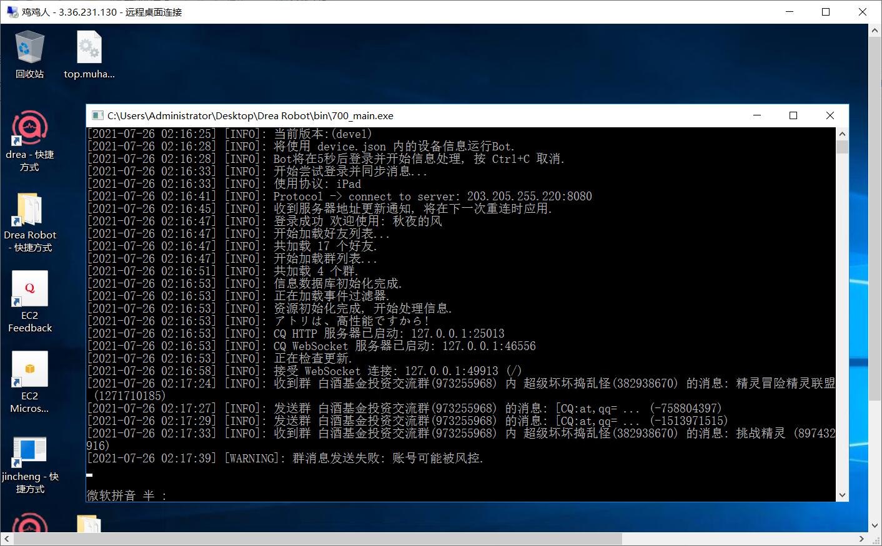
Task: Click the remote desktop horizontal scroll right arrow
Action: click(x=861, y=539)
